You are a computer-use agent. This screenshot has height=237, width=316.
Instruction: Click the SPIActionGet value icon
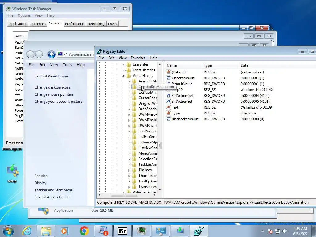pyautogui.click(x=168, y=96)
